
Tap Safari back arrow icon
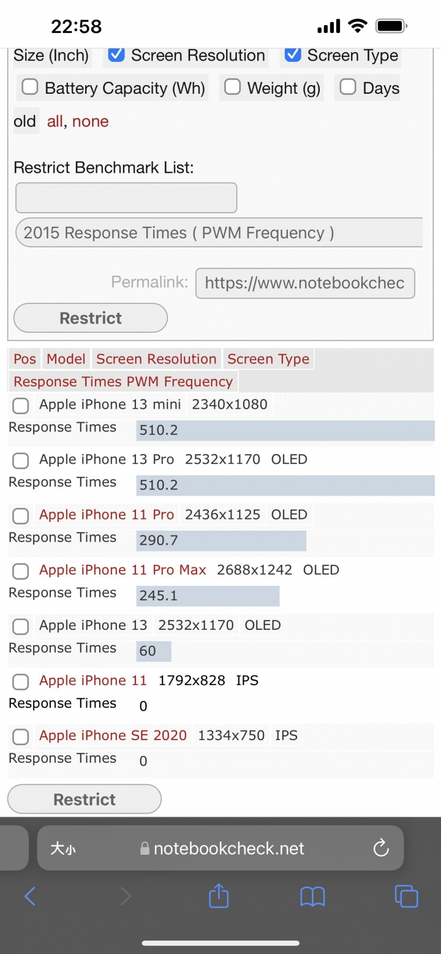click(x=30, y=896)
